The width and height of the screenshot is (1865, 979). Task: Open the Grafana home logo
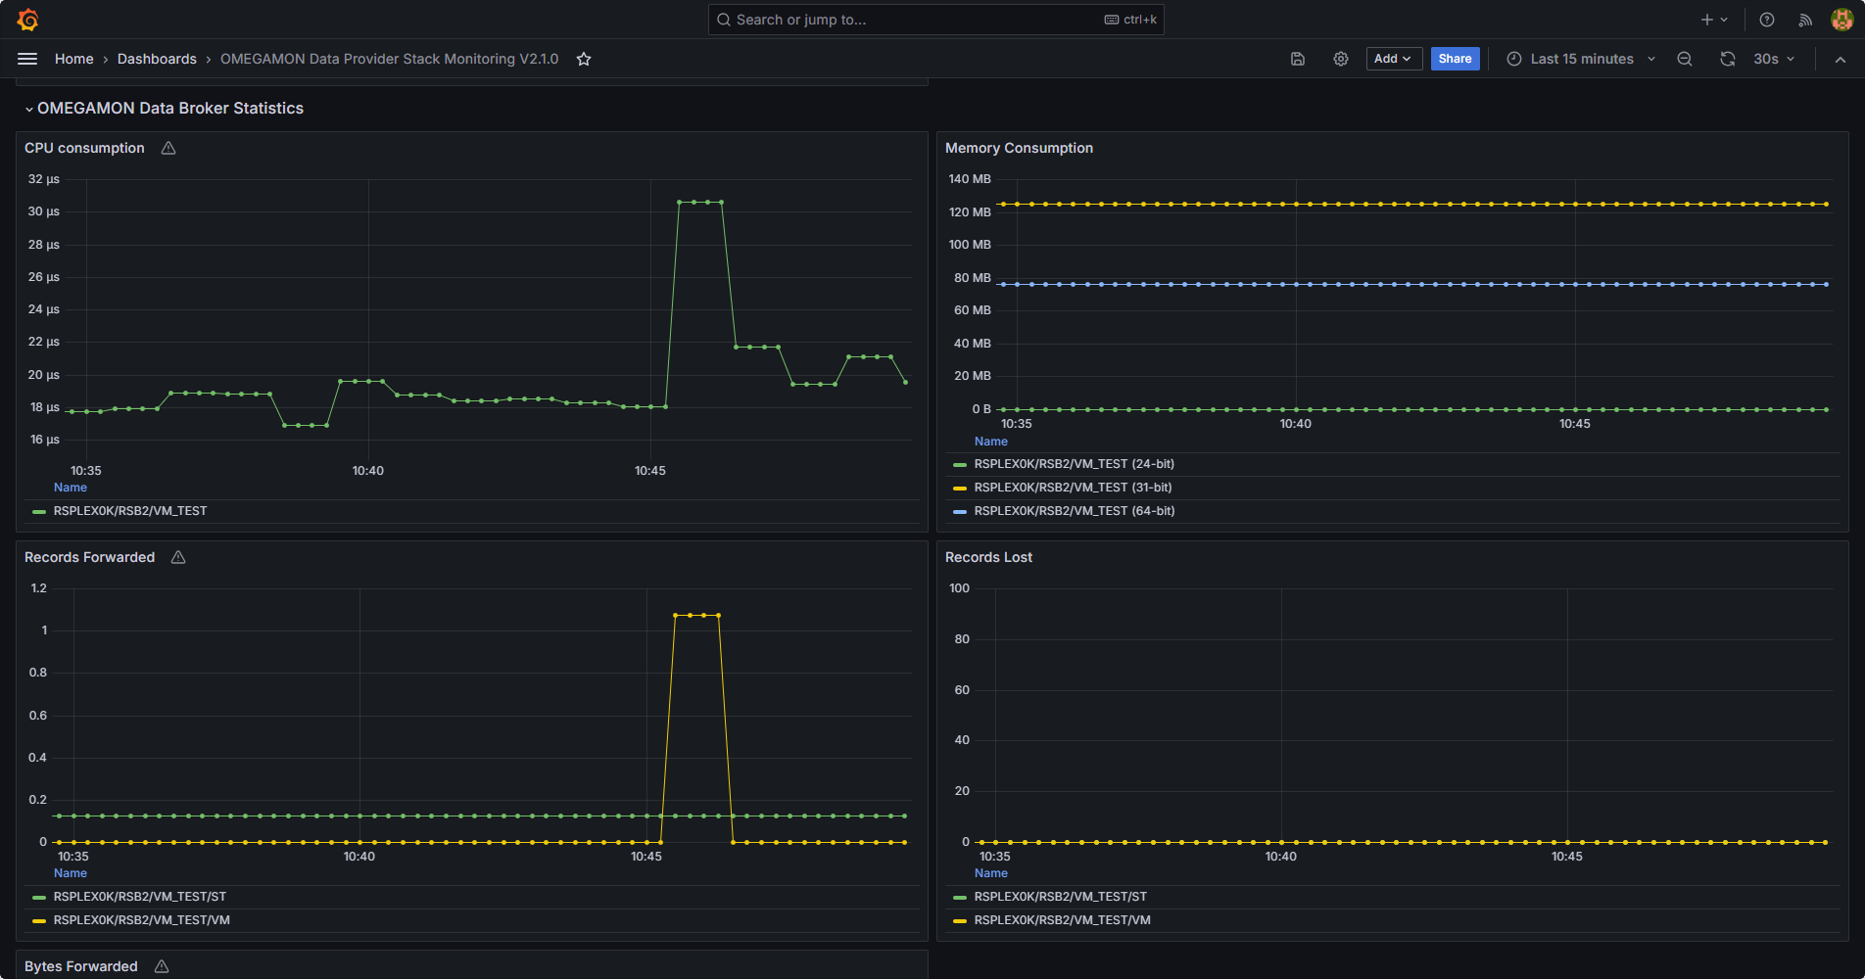pyautogui.click(x=28, y=20)
